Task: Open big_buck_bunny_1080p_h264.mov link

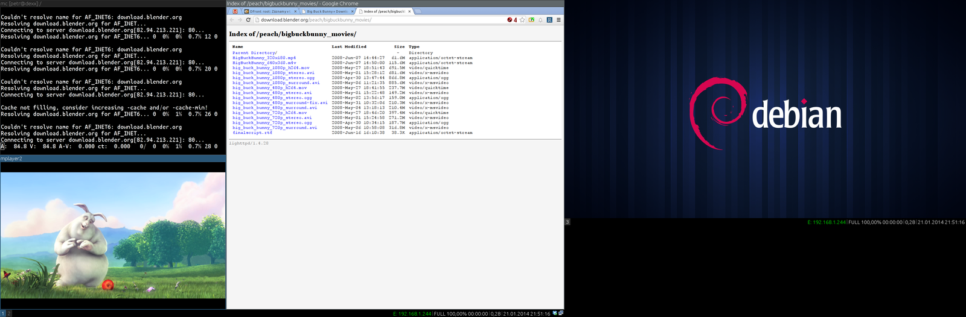Action: tap(270, 68)
